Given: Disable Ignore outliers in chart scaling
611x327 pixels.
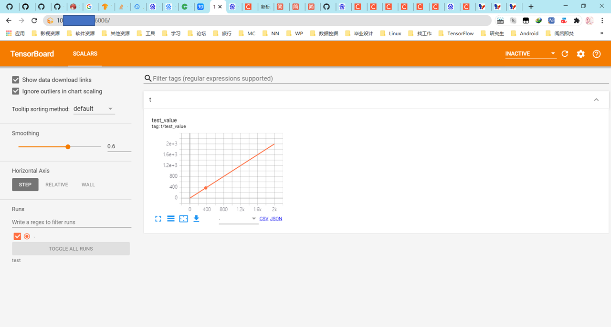Looking at the screenshot, I should point(15,91).
